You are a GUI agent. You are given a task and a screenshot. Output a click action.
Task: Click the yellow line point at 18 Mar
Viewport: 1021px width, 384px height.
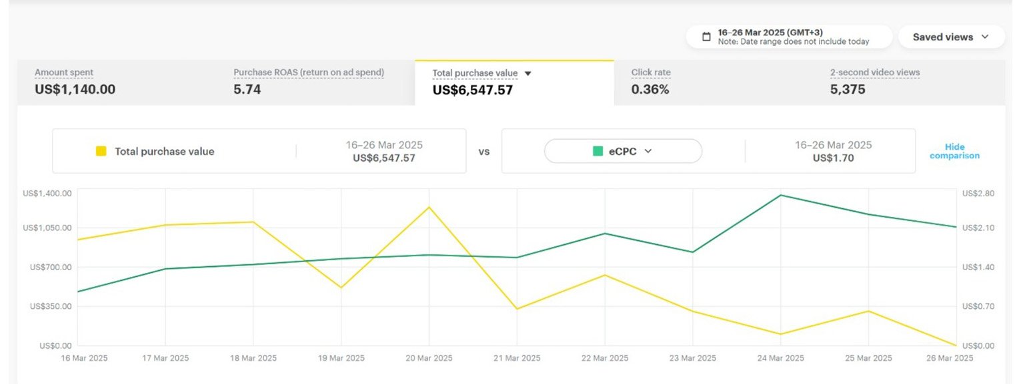coord(253,222)
